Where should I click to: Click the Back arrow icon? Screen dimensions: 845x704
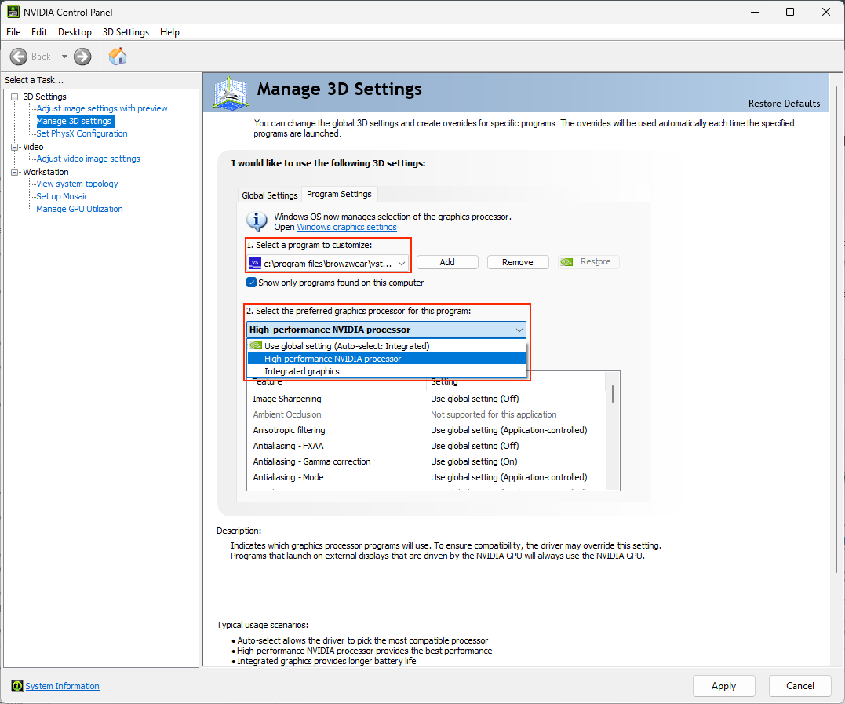pos(18,57)
